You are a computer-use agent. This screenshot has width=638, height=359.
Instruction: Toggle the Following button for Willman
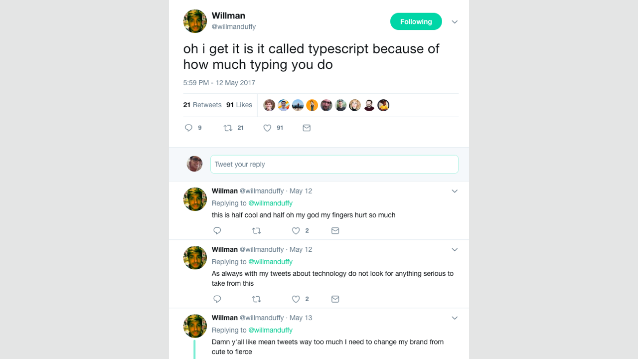[x=416, y=21]
